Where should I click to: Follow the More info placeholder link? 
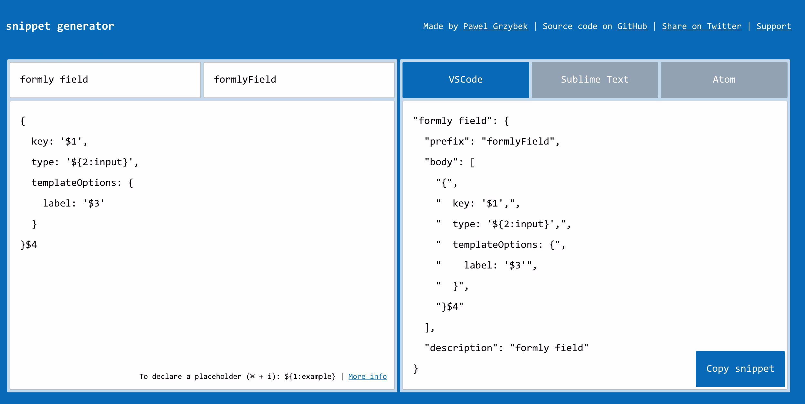pyautogui.click(x=367, y=377)
